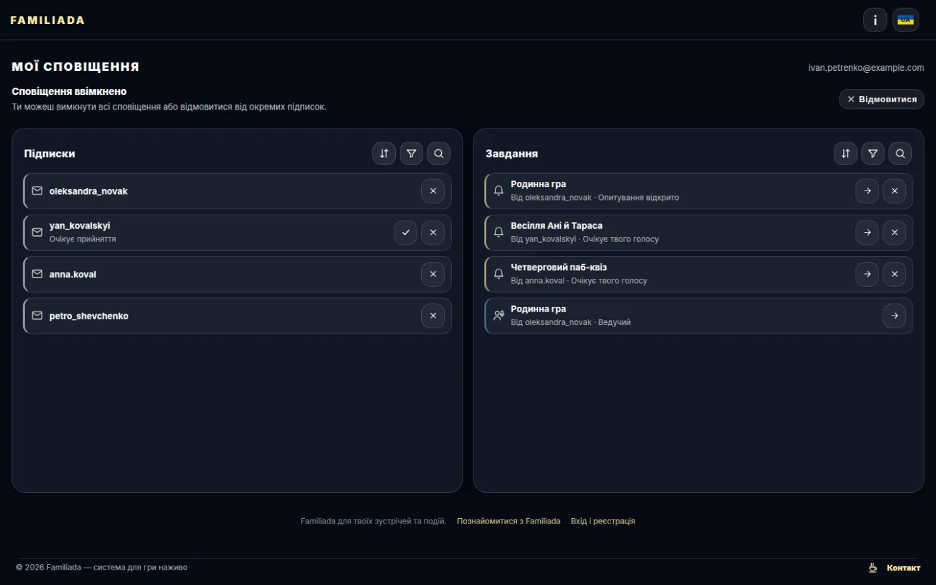Switch language via the Ukrainian flag button
This screenshot has height=585, width=936.
click(906, 20)
